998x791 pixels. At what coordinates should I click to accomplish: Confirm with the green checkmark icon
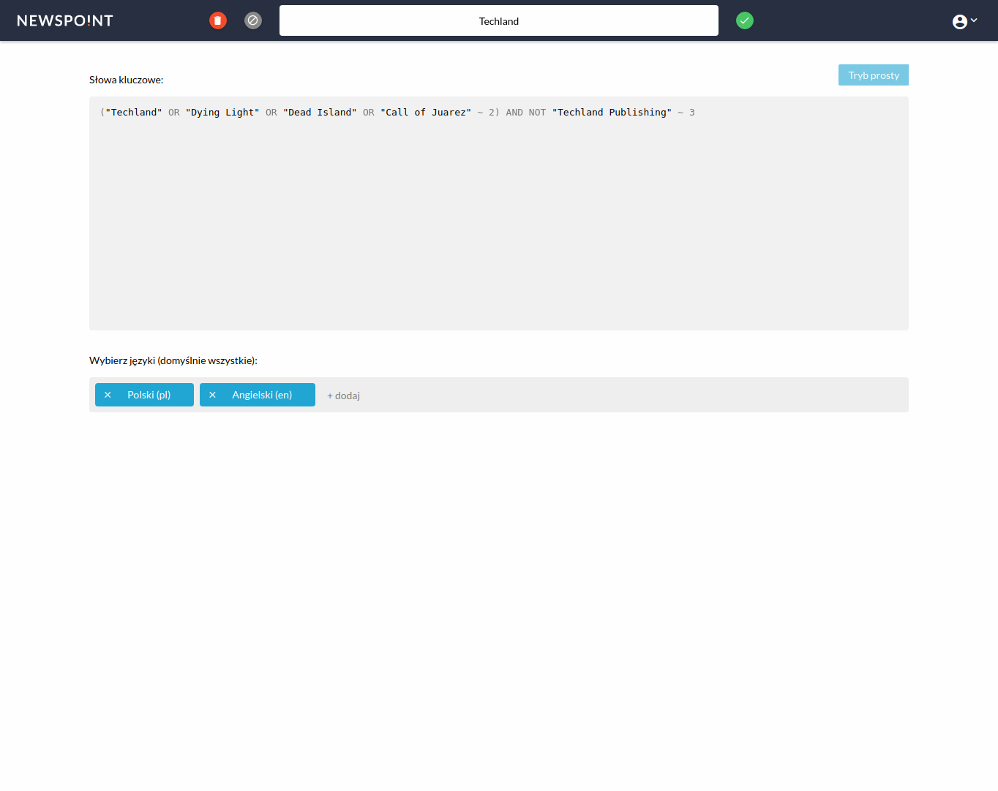coord(744,20)
